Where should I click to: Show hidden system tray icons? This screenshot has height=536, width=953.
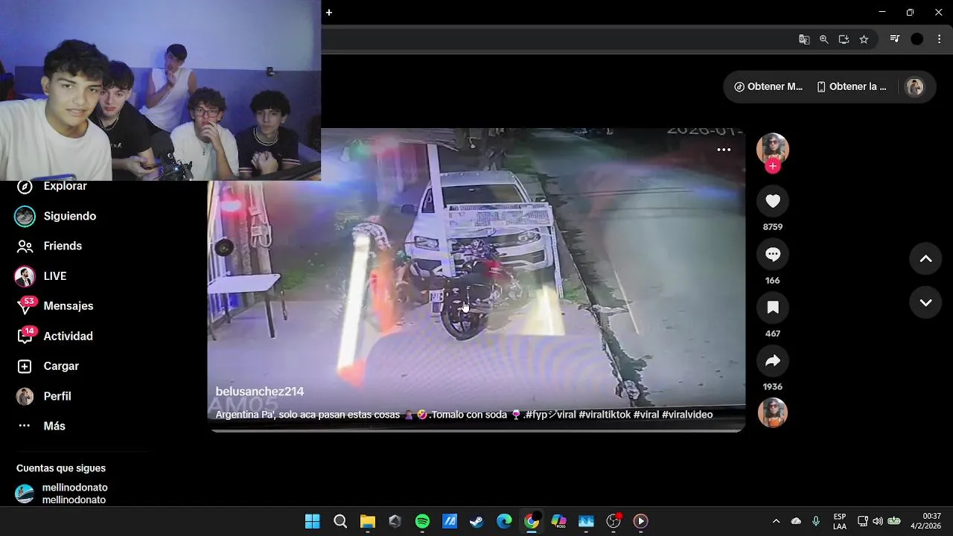[776, 521]
